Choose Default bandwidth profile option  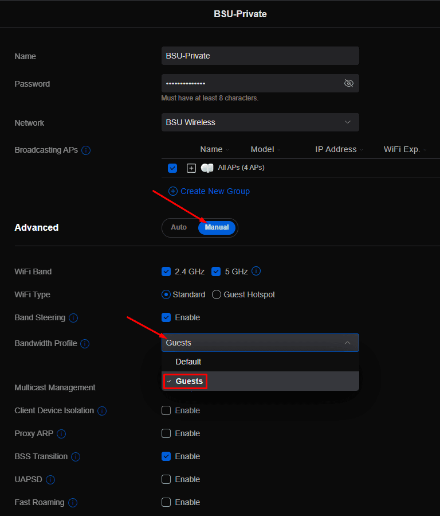click(x=260, y=362)
